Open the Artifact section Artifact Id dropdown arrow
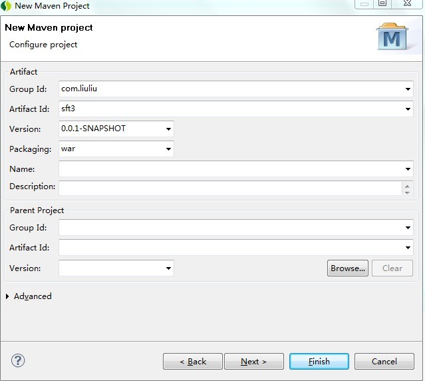Screen dimensions: 425x381 [408, 109]
